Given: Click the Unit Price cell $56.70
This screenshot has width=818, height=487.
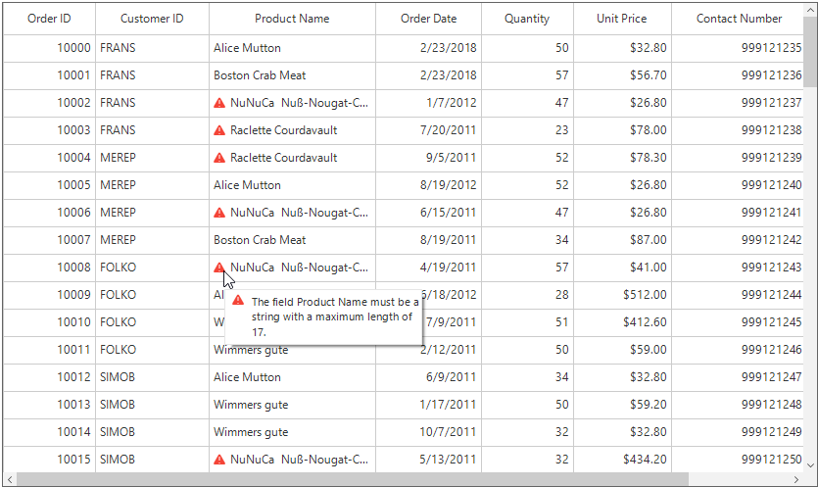Looking at the screenshot, I should [x=622, y=75].
